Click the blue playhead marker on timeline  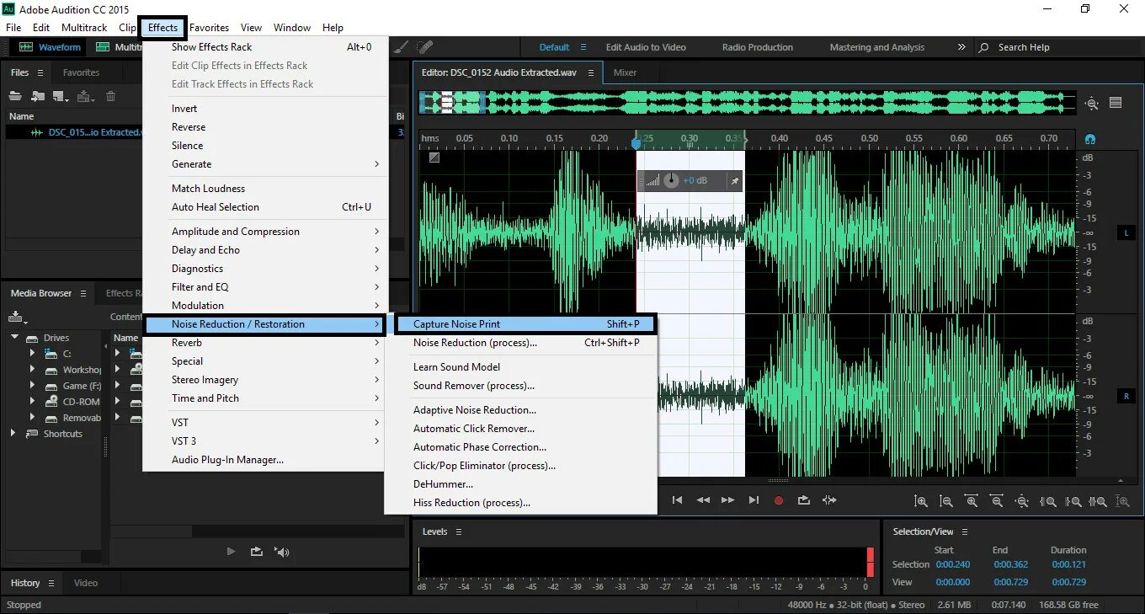point(636,143)
